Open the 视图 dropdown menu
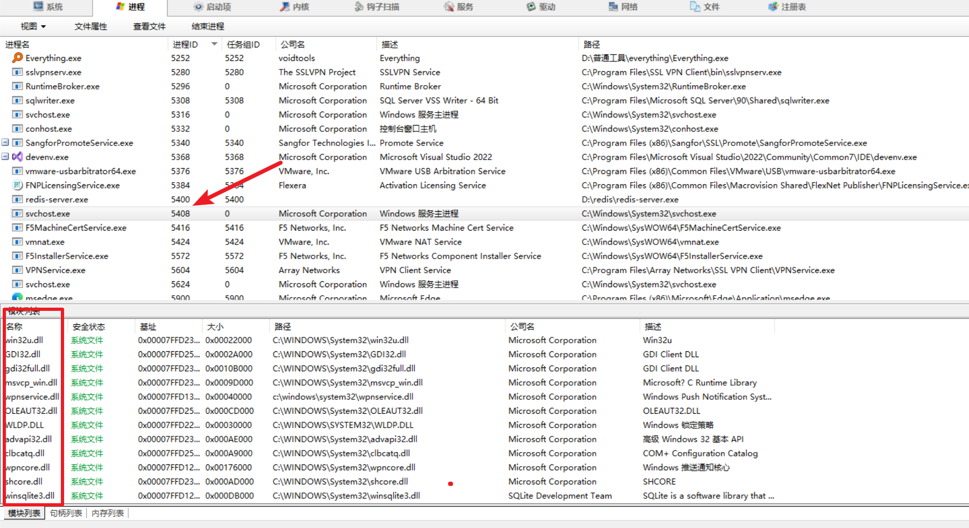The image size is (969, 528). click(x=33, y=26)
